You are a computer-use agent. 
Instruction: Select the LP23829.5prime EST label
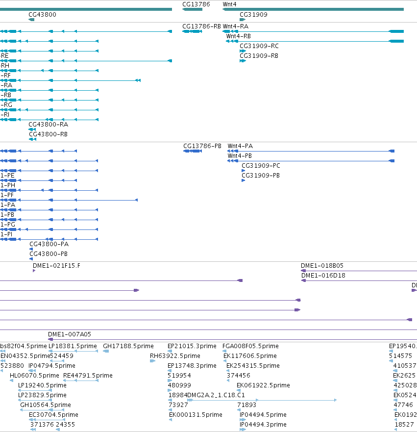(42, 395)
